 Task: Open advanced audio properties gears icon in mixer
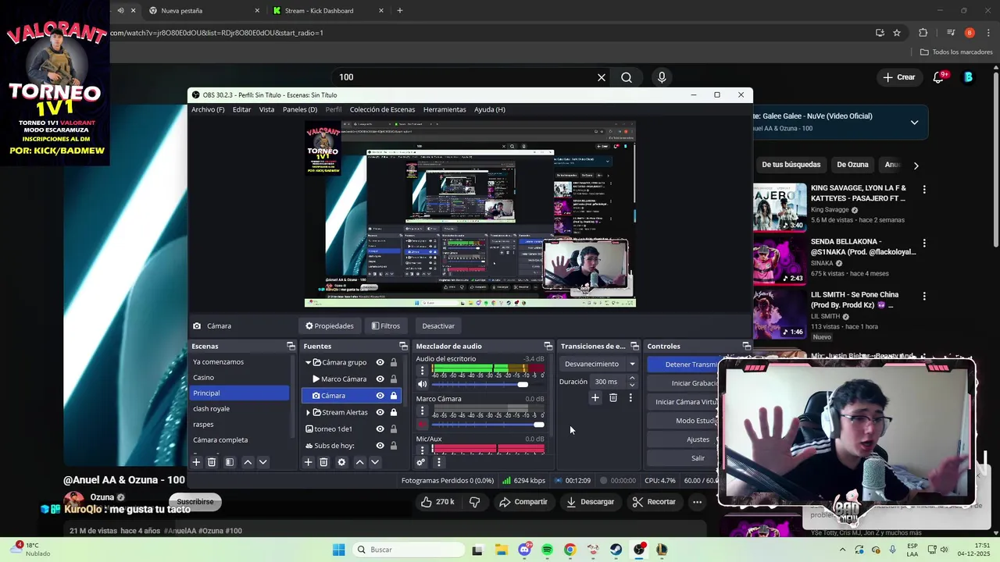(x=420, y=462)
